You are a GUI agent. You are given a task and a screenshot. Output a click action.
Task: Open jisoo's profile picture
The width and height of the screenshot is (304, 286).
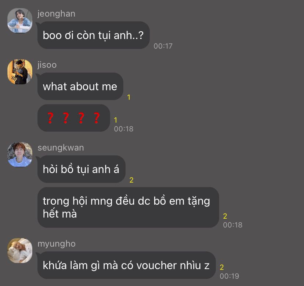tap(20, 71)
